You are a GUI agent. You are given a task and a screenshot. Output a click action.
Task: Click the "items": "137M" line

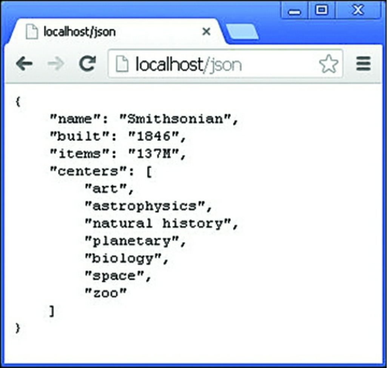point(118,154)
